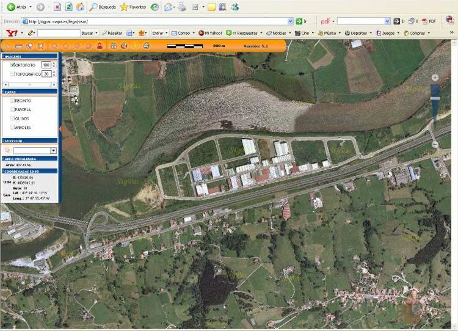
Task: Open the Selección dropdown list
Action: (x=53, y=150)
